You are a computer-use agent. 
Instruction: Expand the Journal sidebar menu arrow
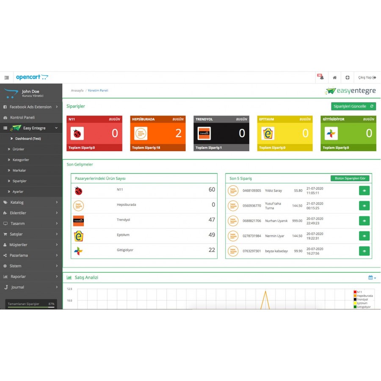pos(57,287)
